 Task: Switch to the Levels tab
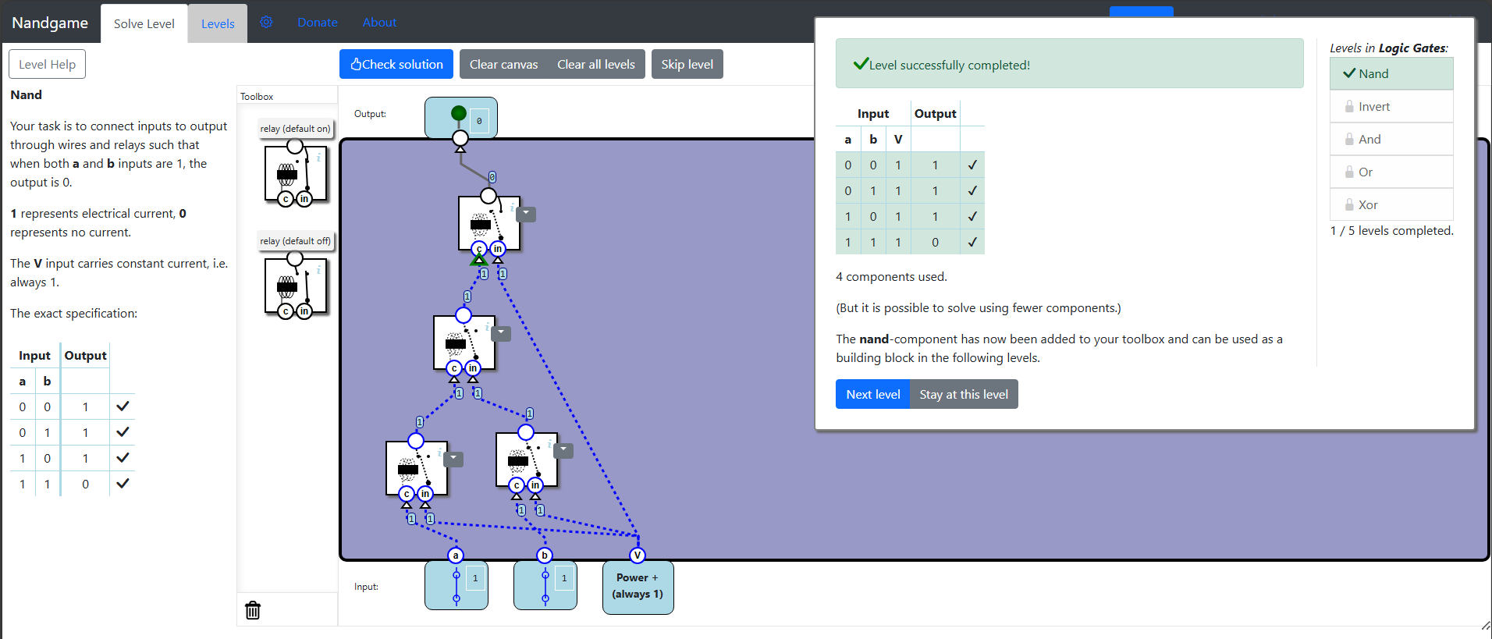pyautogui.click(x=218, y=23)
